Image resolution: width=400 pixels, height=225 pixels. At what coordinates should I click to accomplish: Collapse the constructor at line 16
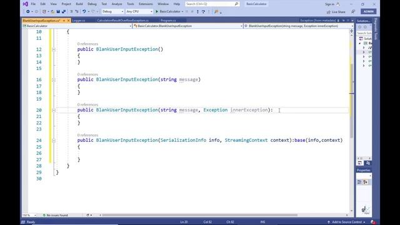pyautogui.click(x=54, y=79)
